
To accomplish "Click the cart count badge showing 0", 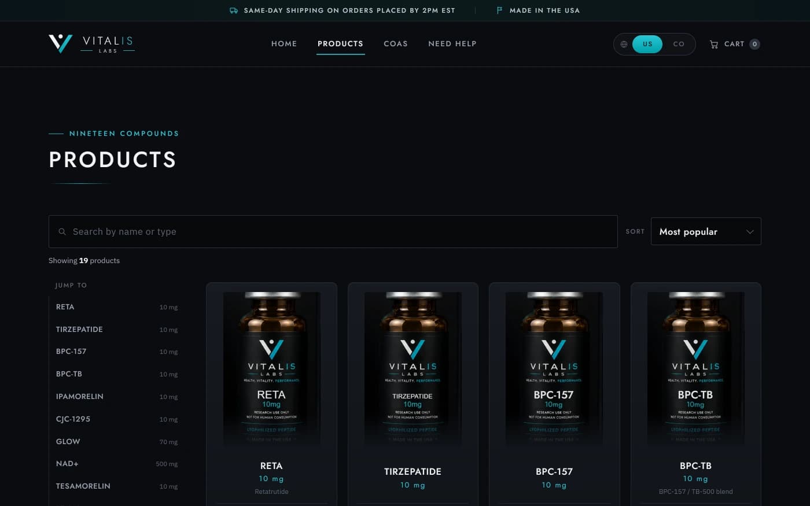I will (754, 44).
